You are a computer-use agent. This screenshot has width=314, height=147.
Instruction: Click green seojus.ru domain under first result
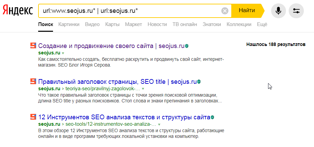(x=49, y=53)
